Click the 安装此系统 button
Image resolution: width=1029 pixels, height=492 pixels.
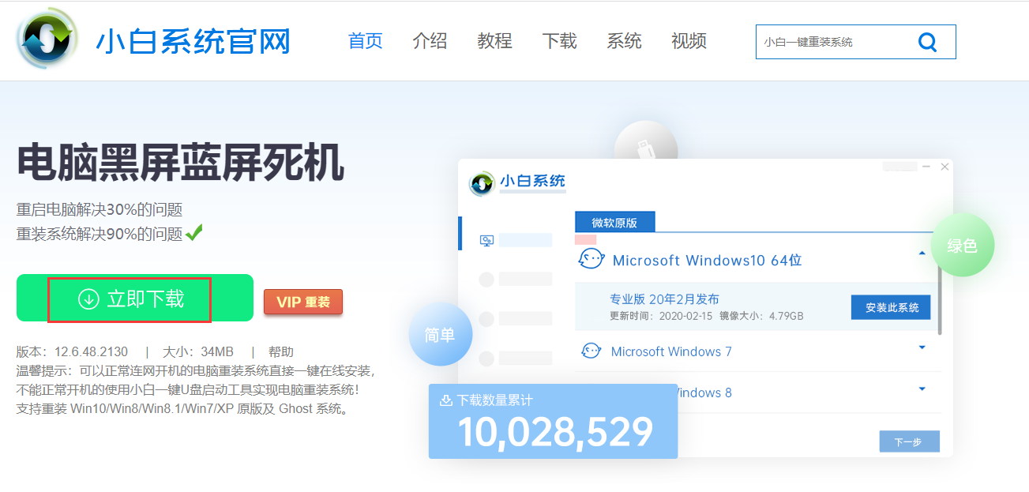pyautogui.click(x=892, y=307)
